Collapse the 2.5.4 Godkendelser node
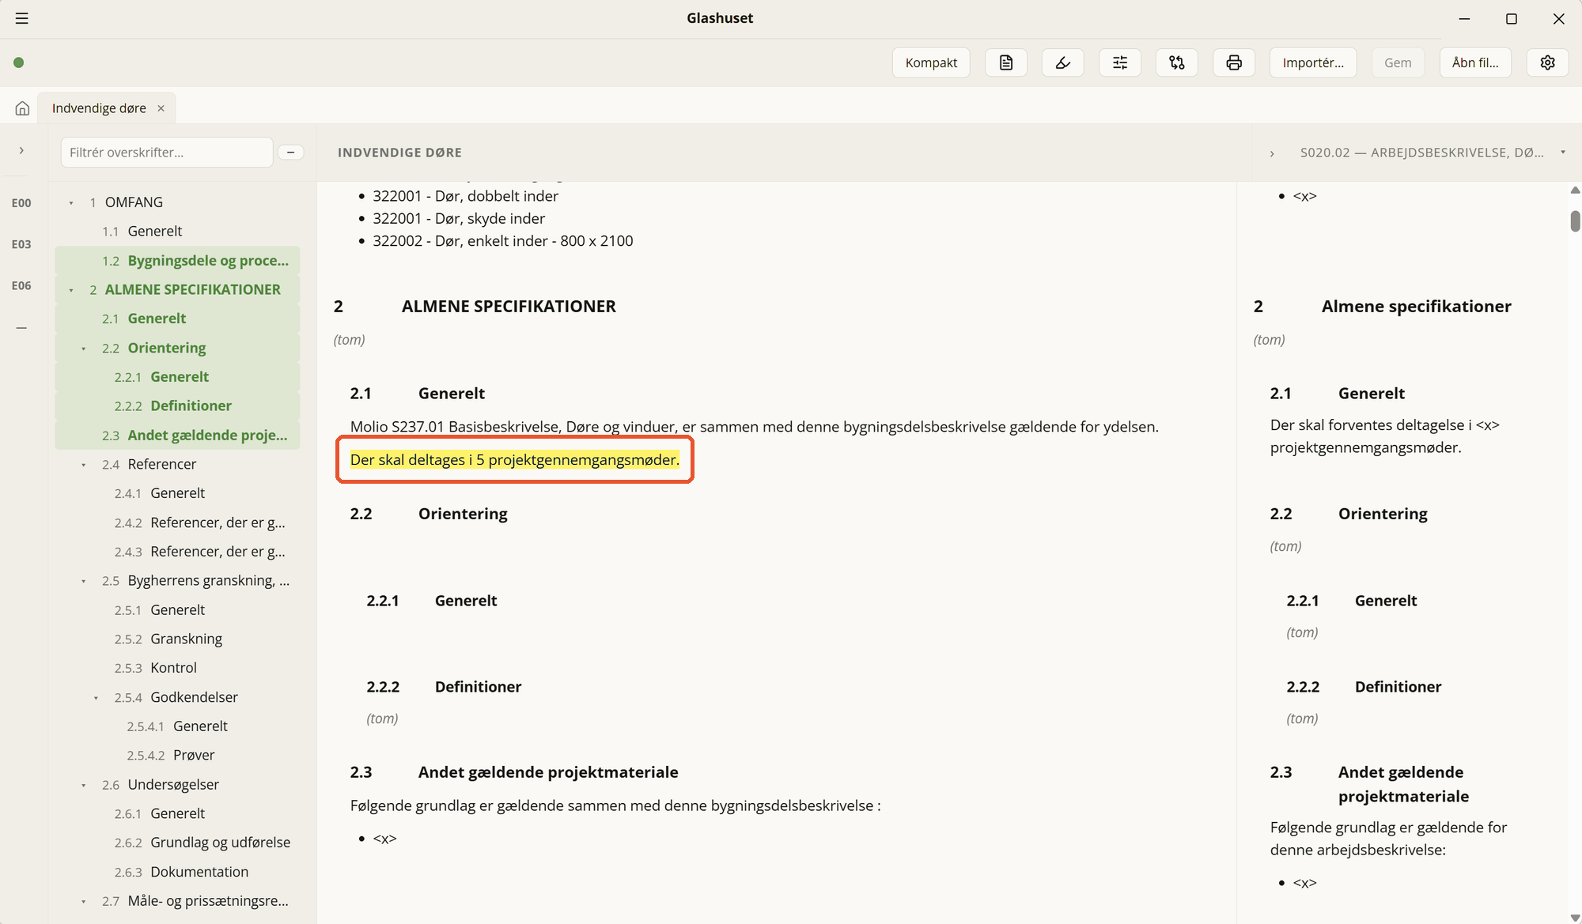 pos(97,698)
